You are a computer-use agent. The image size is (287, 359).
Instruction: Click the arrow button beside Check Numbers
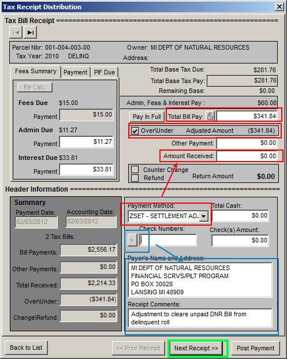pyautogui.click(x=132, y=240)
